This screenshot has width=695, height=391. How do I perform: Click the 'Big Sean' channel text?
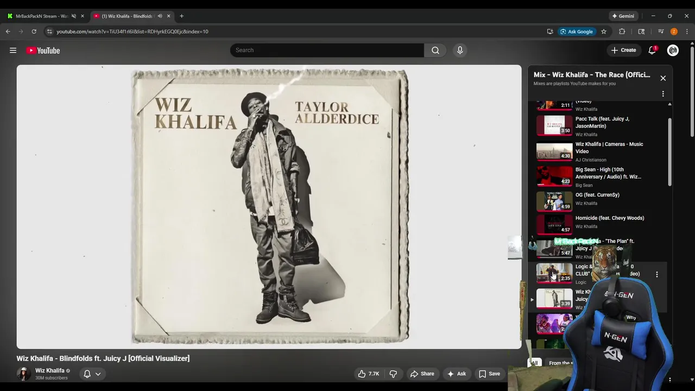584,185
